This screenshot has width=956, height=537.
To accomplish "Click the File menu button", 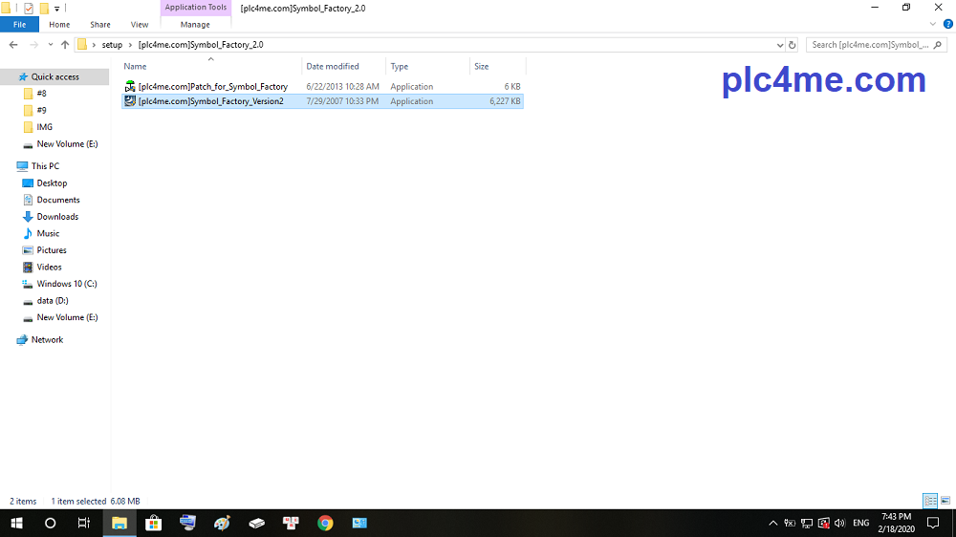I will [x=19, y=25].
